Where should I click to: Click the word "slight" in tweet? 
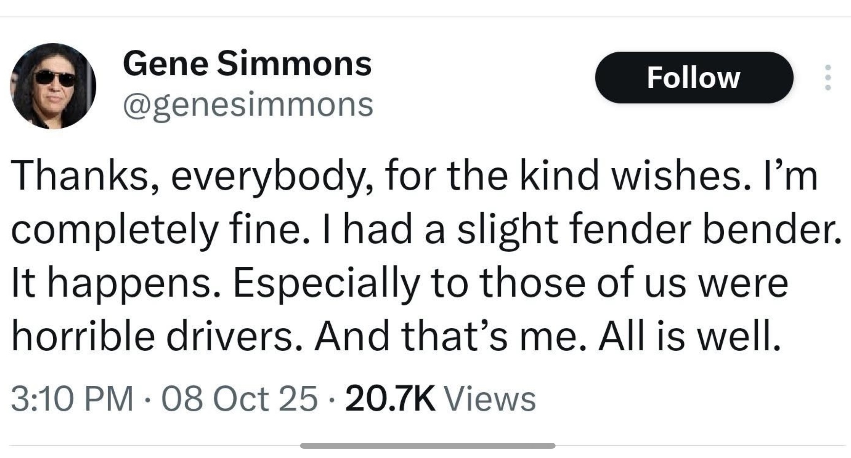pyautogui.click(x=507, y=229)
